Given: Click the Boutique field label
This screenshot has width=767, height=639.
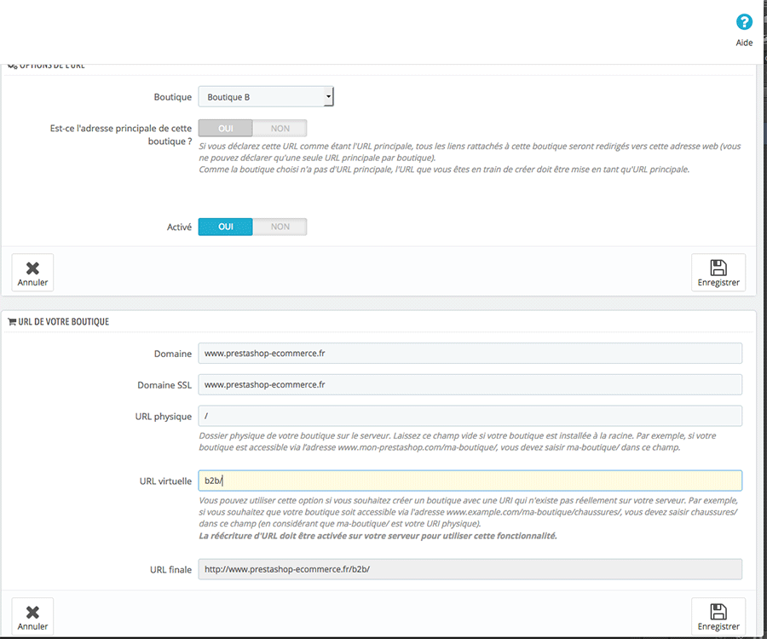Looking at the screenshot, I should coord(172,97).
